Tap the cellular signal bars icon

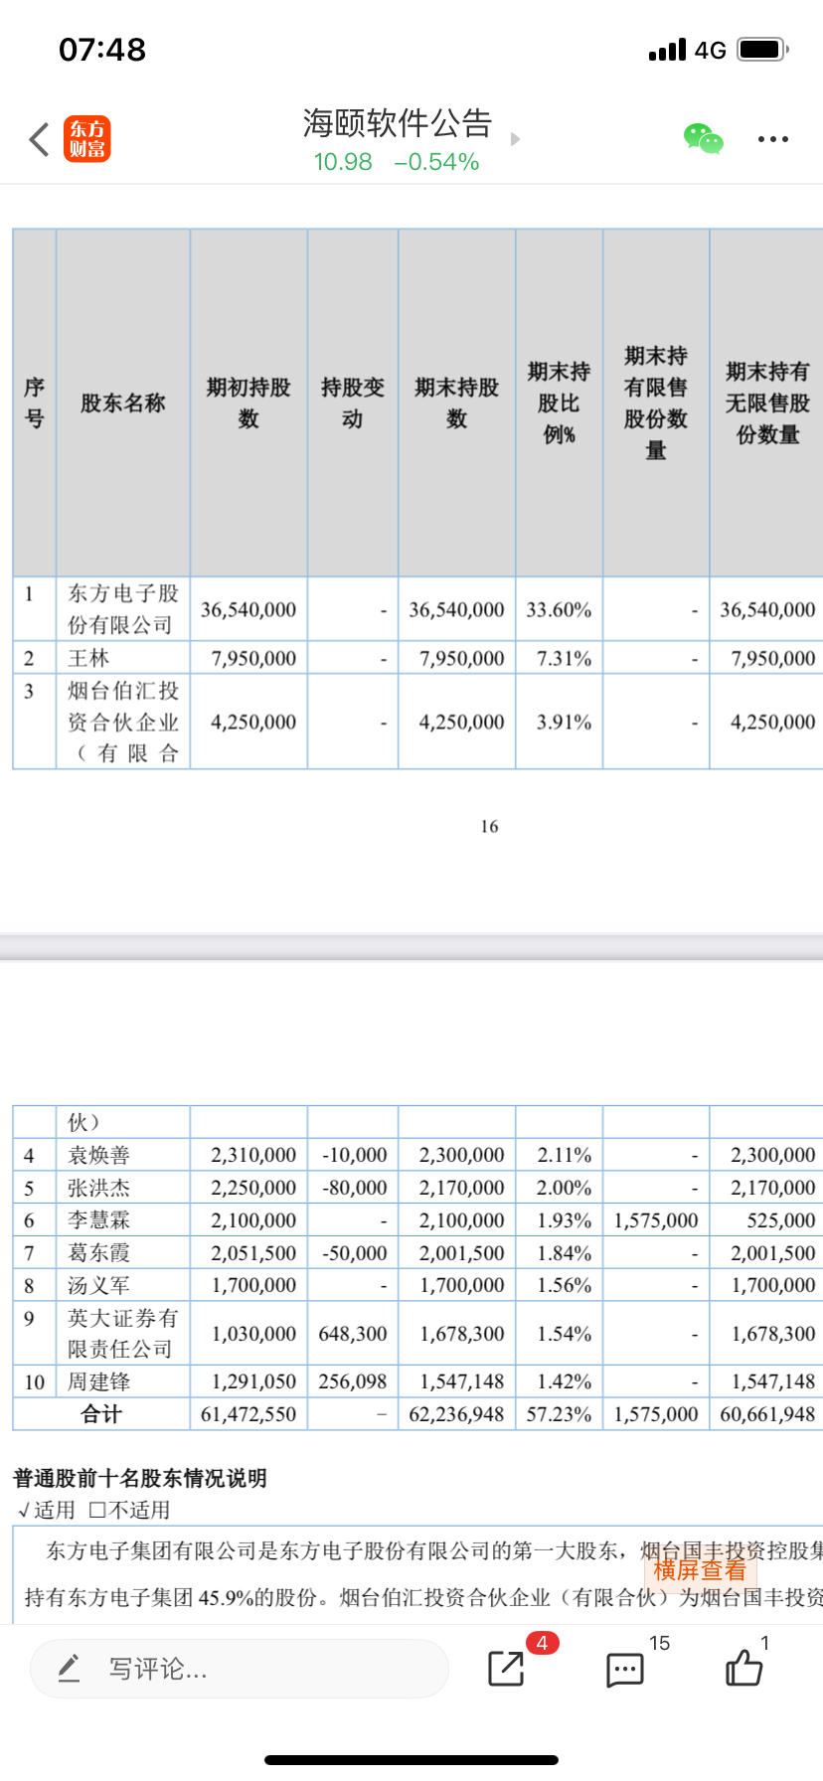667,50
